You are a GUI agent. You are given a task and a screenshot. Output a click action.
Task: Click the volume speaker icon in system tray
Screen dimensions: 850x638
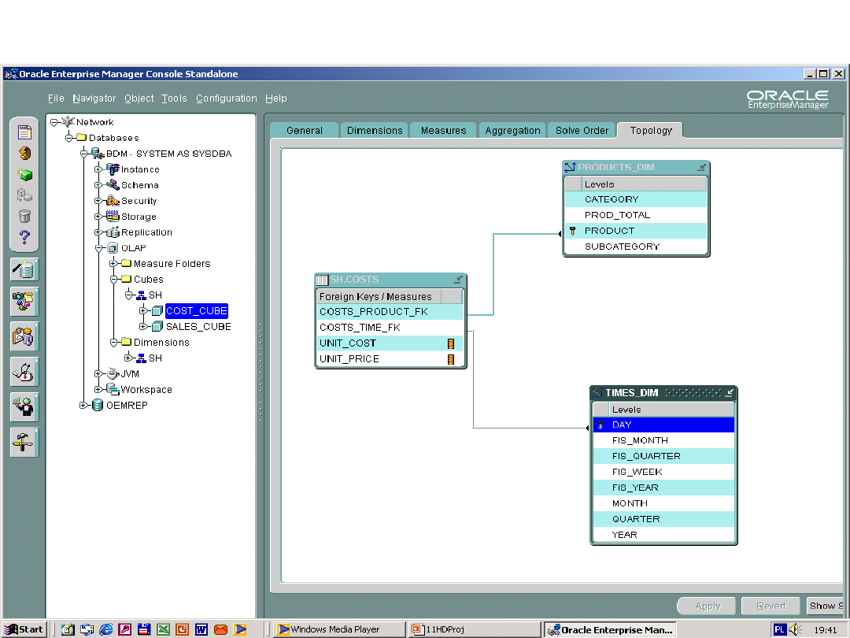pyautogui.click(x=795, y=629)
